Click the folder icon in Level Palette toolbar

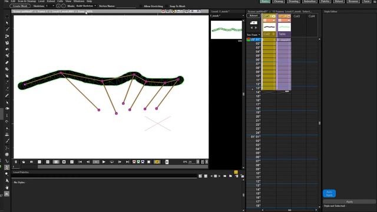[x=230, y=176]
